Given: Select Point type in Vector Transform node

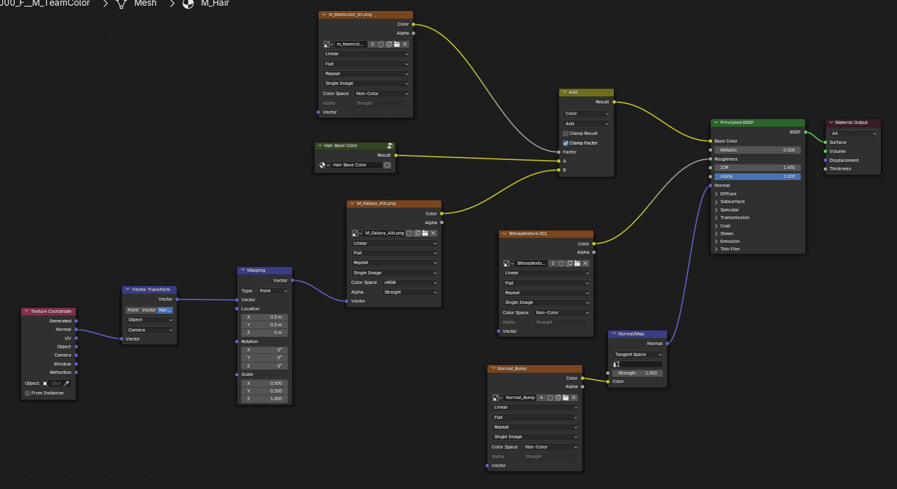Looking at the screenshot, I should (x=133, y=310).
